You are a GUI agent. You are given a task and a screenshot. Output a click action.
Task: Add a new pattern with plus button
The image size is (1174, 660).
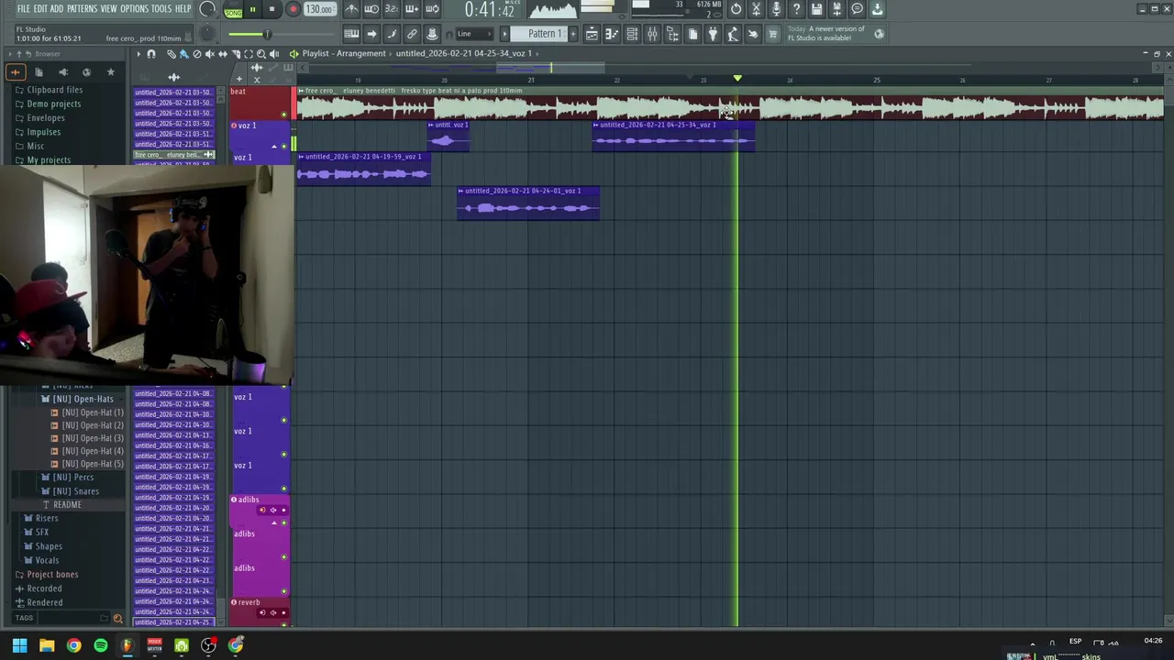573,34
